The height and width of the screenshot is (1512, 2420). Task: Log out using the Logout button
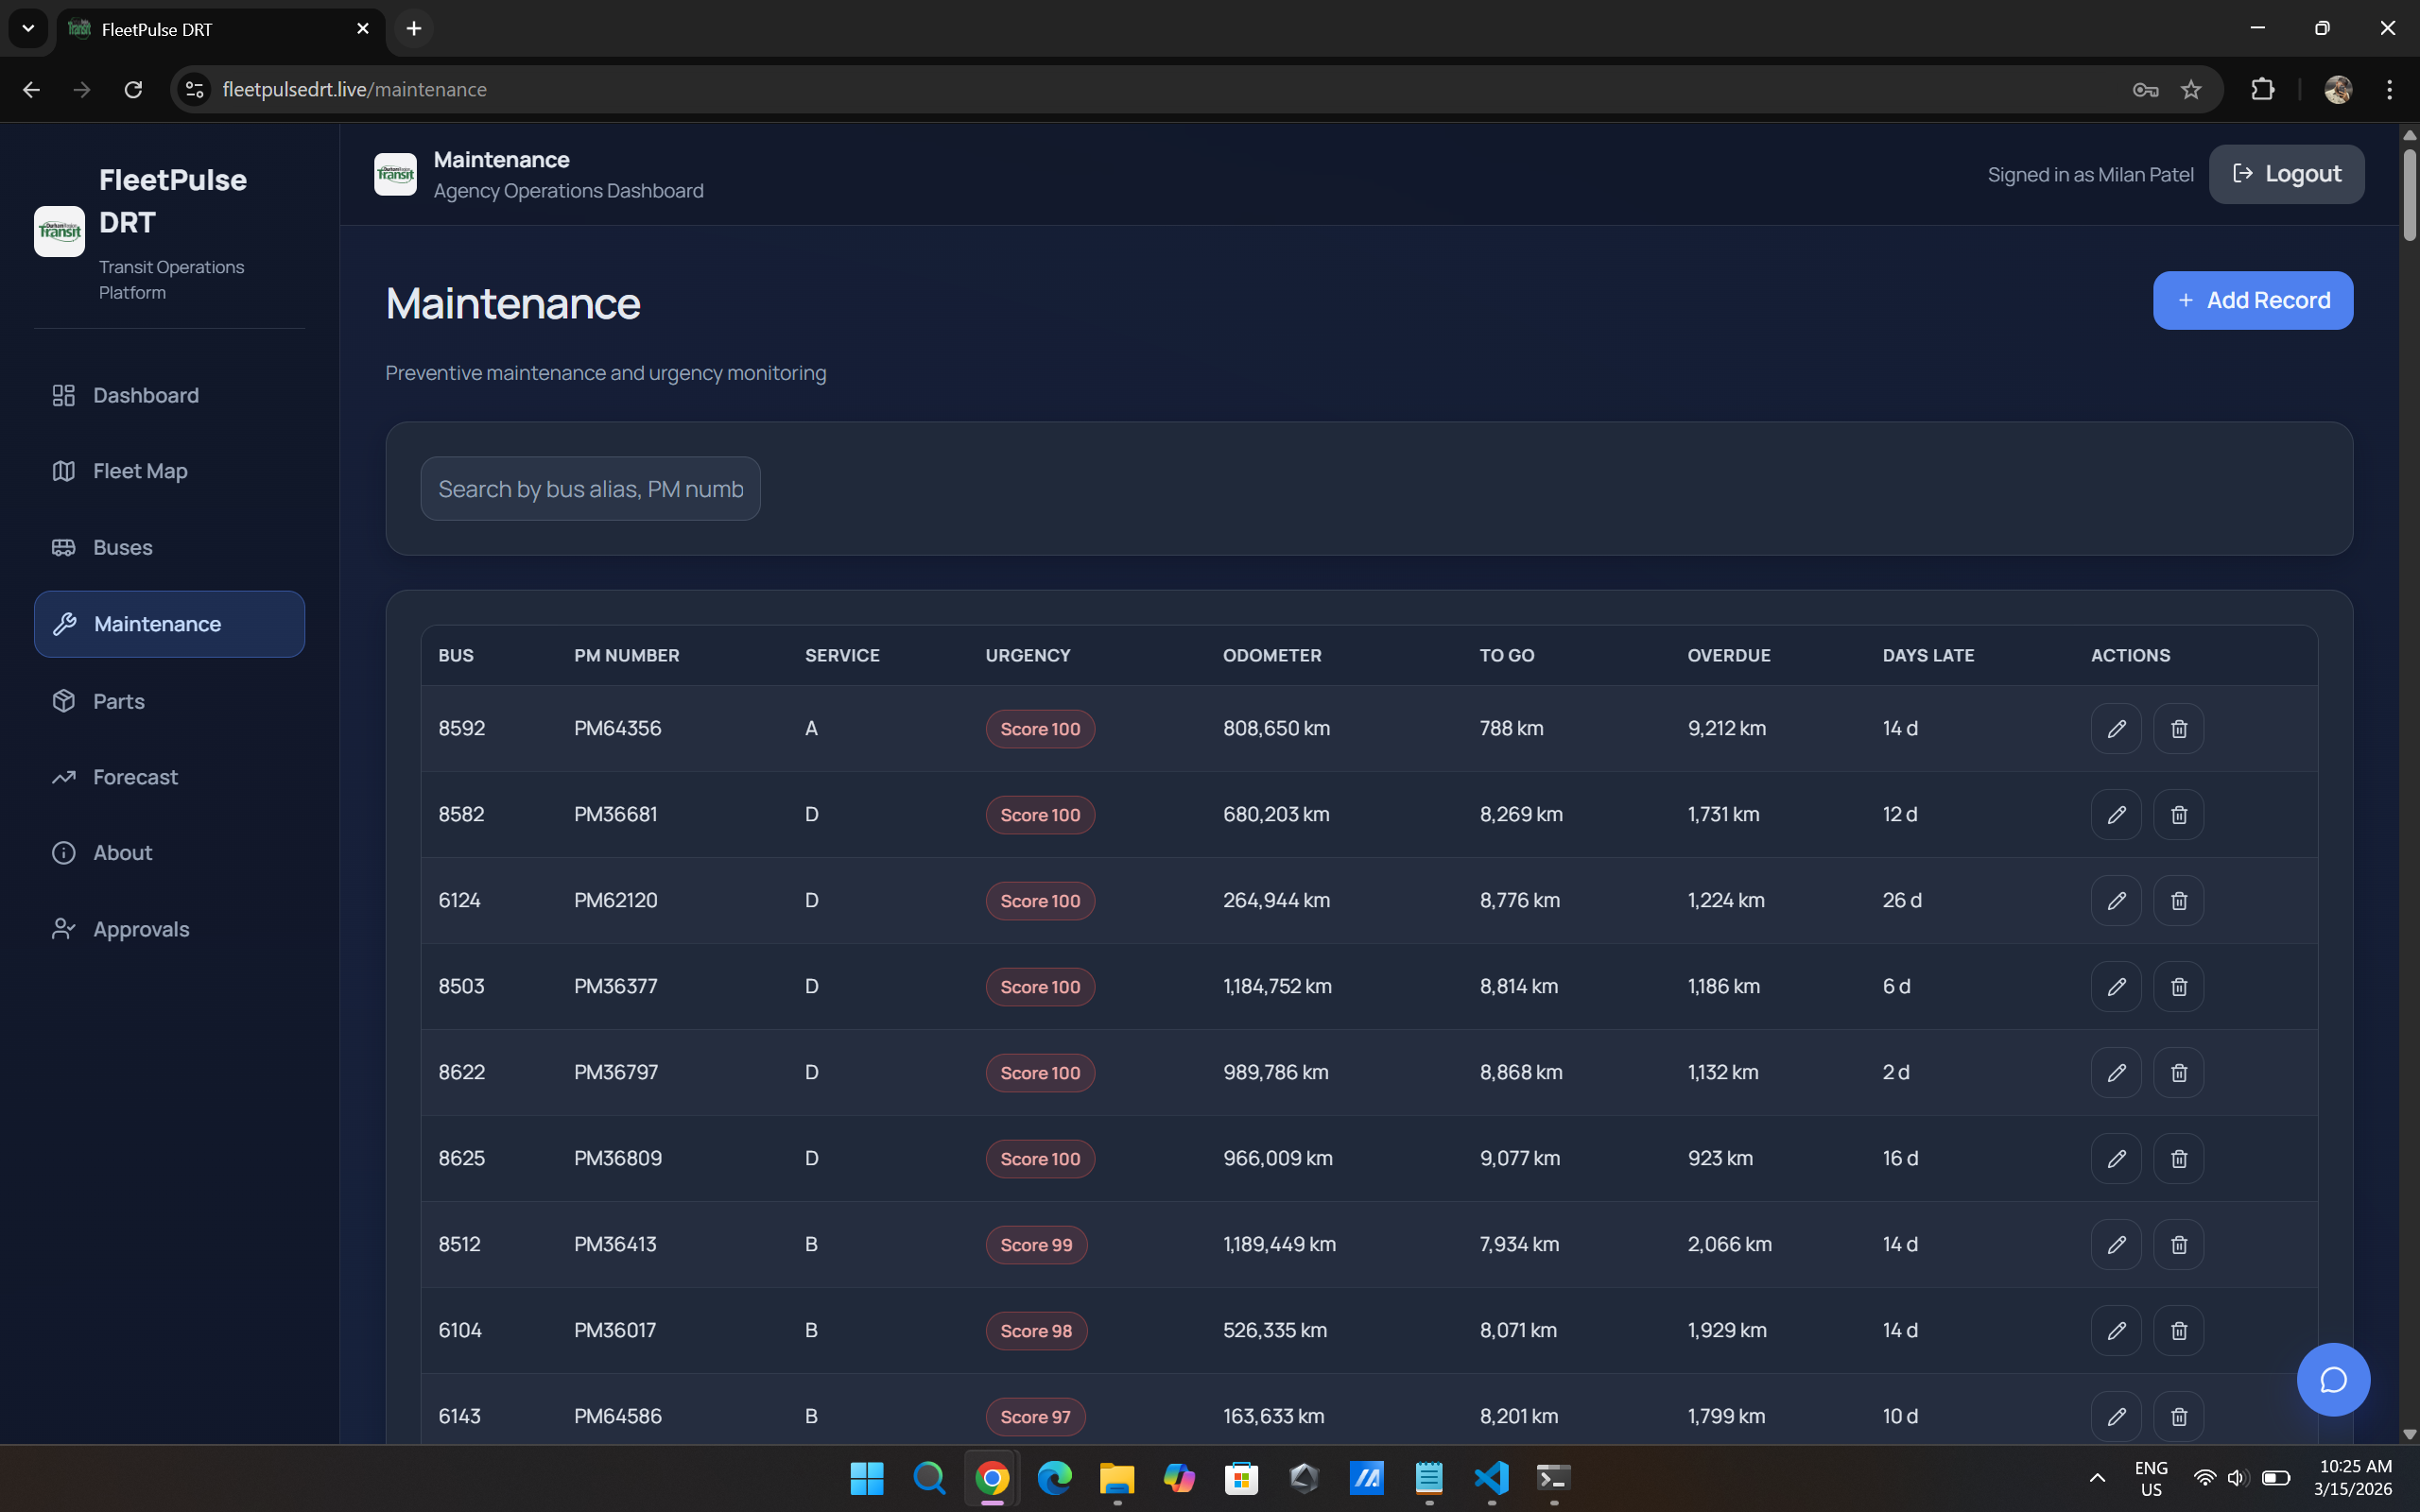click(x=2286, y=174)
